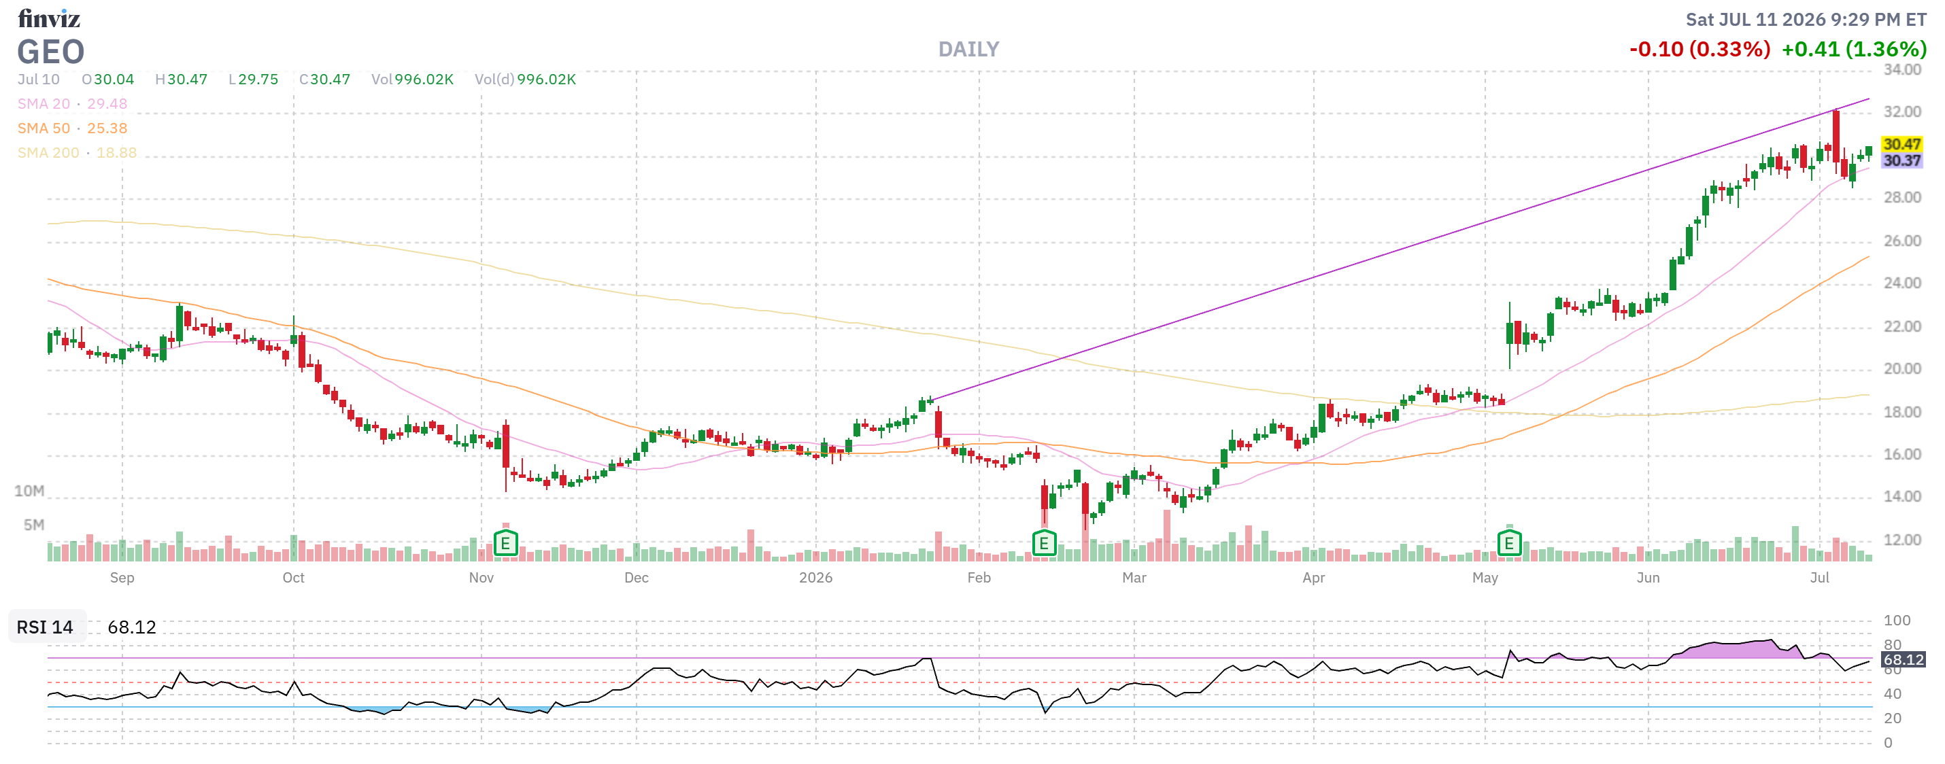Click the May earnings E marker
This screenshot has height=764, width=1945.
(x=1508, y=543)
